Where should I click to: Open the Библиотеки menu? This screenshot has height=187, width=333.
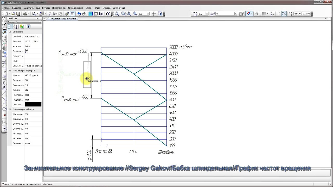click(119, 8)
